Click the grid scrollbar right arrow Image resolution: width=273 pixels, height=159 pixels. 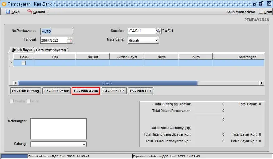(261, 83)
